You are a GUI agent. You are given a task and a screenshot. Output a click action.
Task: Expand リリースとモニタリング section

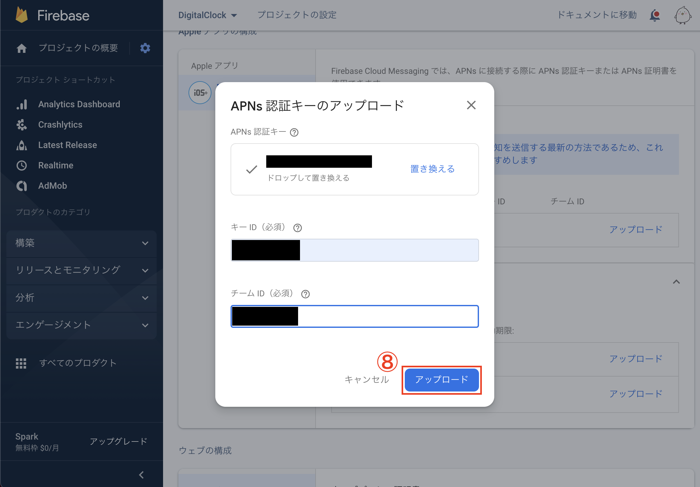point(81,270)
